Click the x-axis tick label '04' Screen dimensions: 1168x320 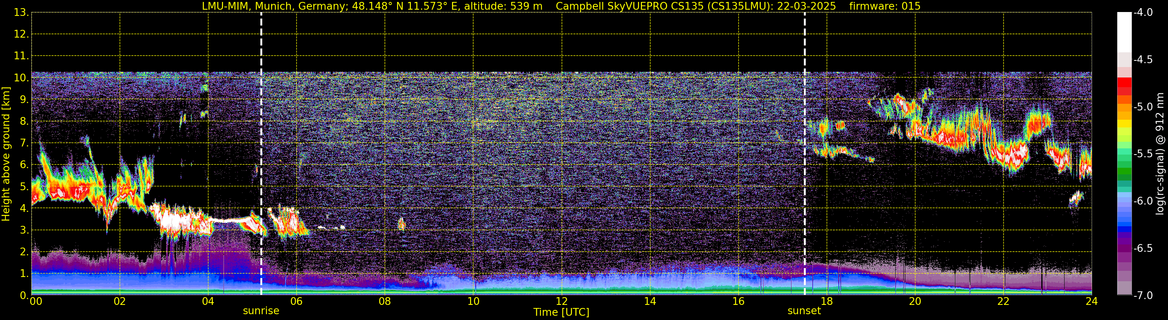208,301
